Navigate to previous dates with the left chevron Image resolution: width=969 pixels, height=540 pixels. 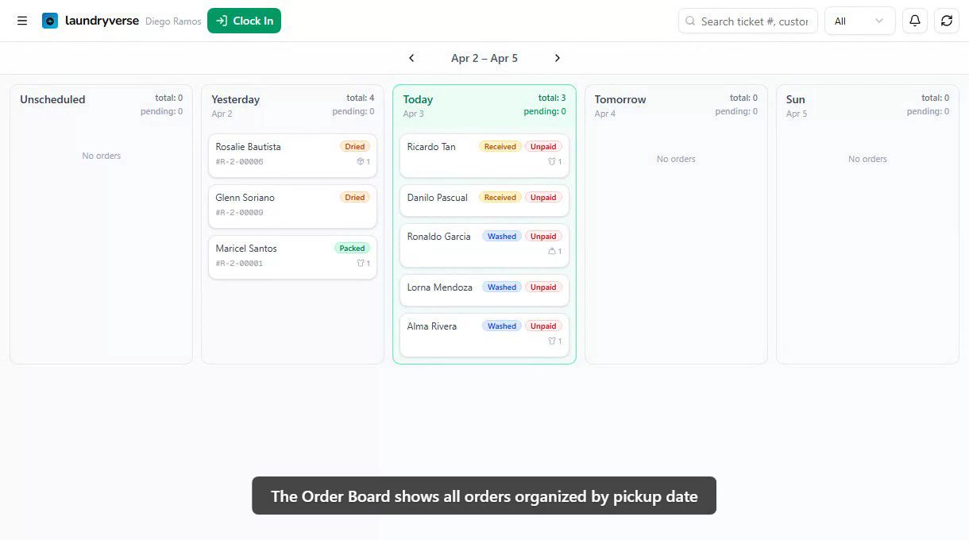[411, 57]
